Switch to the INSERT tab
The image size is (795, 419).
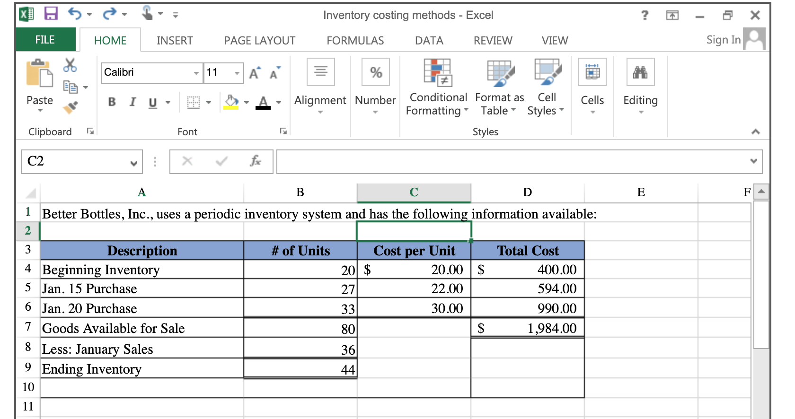[175, 41]
